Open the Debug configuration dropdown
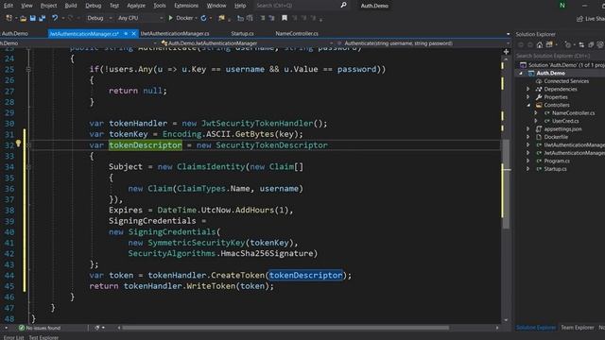 coord(98,18)
